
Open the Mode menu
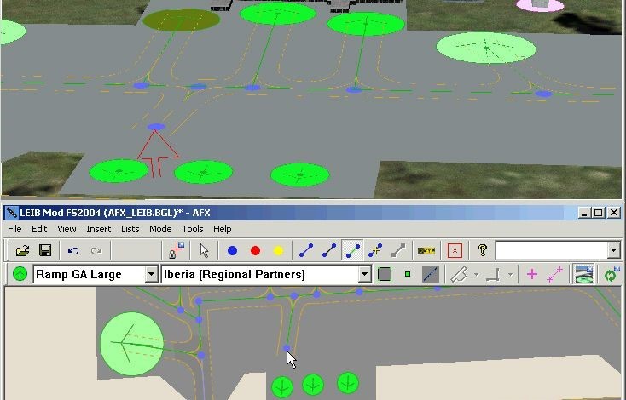coord(160,229)
